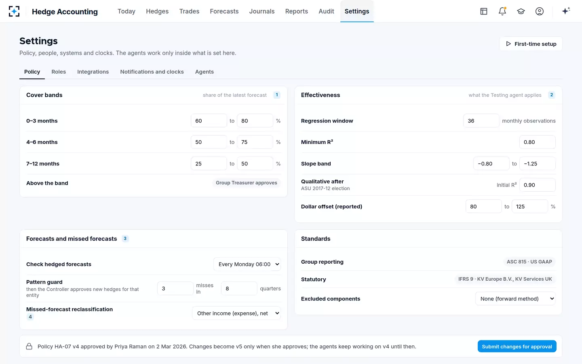Open the sparkle AI assistant icon

(x=566, y=11)
